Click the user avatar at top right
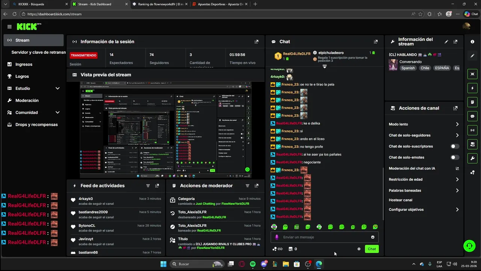The width and height of the screenshot is (481, 271). [466, 26]
